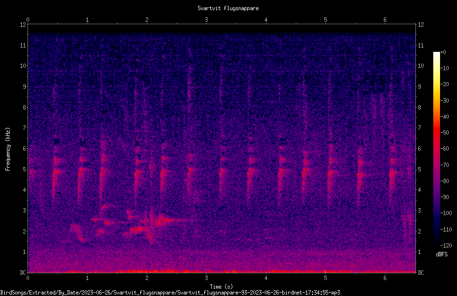The width and height of the screenshot is (457, 296).
Task: Click the "-70" color scale label
Action: pyautogui.click(x=444, y=165)
